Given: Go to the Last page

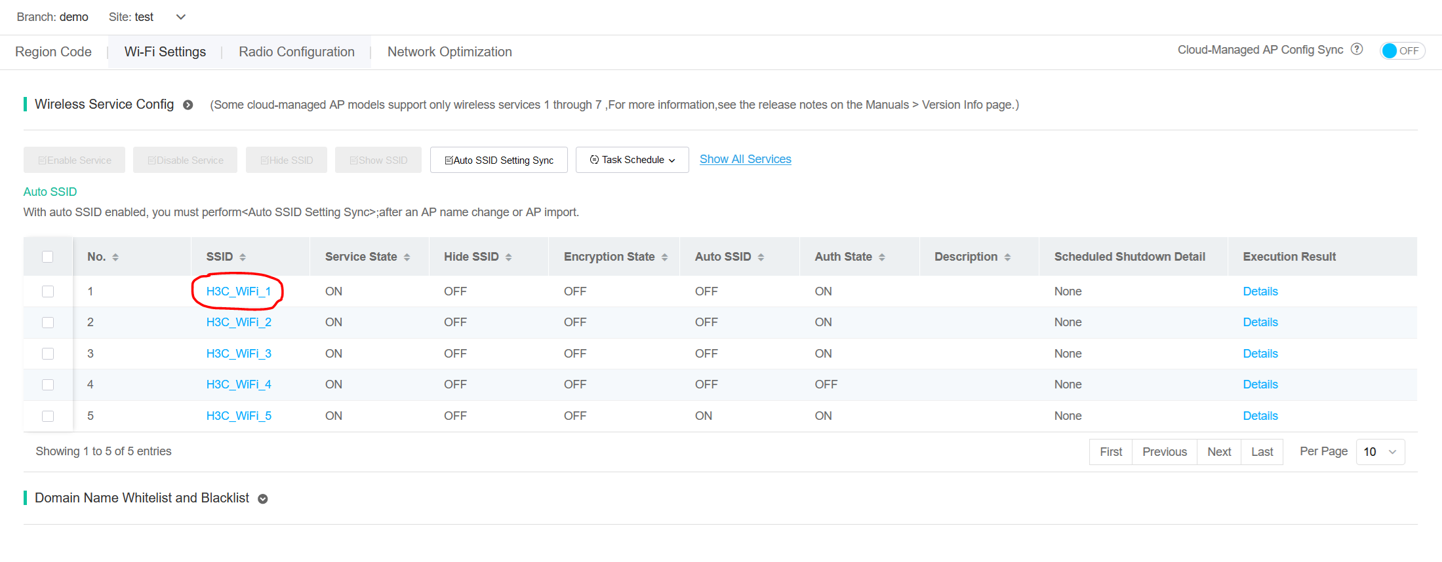Looking at the screenshot, I should (1262, 452).
